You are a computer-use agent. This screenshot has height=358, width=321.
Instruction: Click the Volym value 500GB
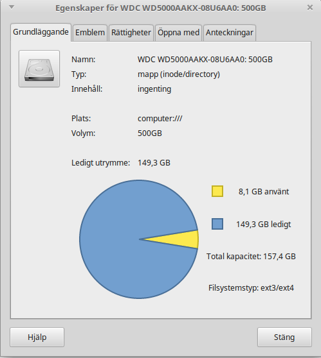pos(150,133)
